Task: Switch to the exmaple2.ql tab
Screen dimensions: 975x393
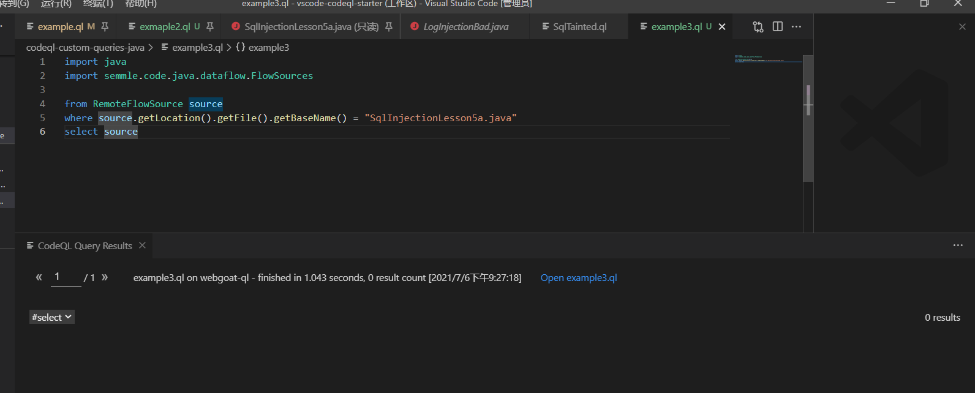Action: point(164,27)
